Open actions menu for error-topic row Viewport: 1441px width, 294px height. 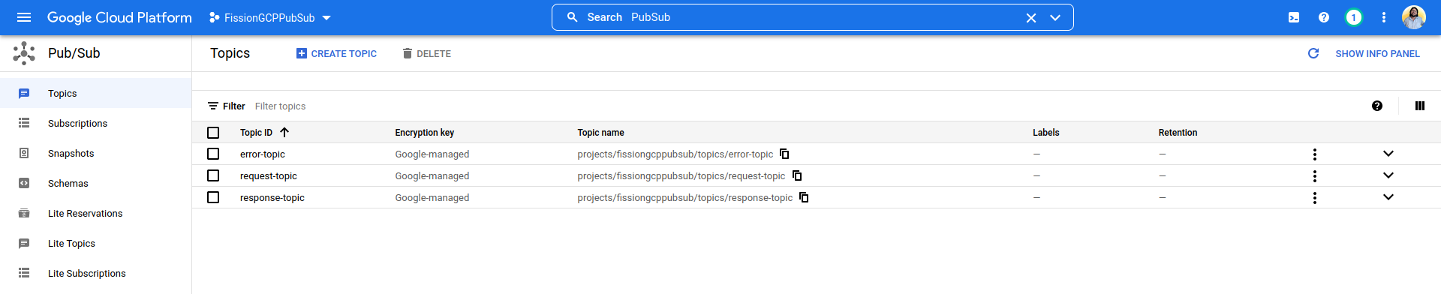pyautogui.click(x=1315, y=154)
